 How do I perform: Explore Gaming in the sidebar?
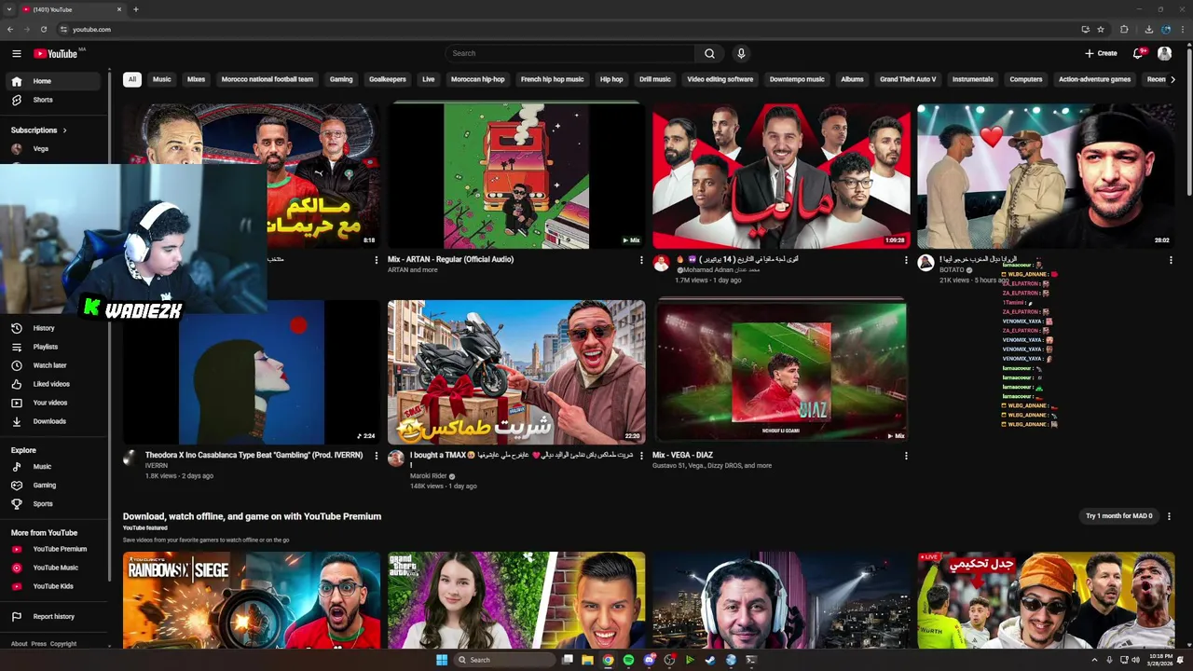pyautogui.click(x=55, y=485)
